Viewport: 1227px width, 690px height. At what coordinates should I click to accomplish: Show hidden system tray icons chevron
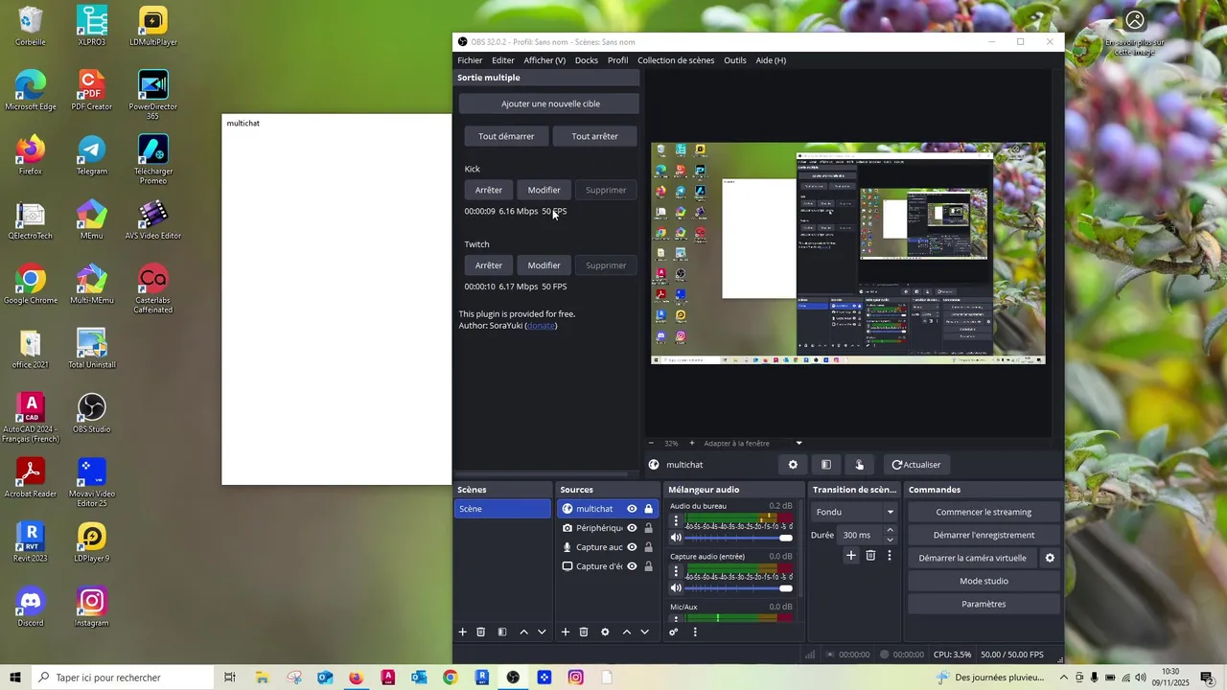(x=1063, y=678)
